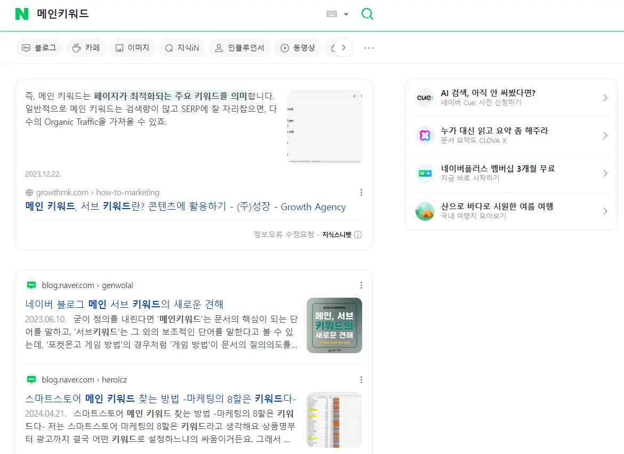This screenshot has width=624, height=454.
Task: Open the kebab menu on the growthmk.com result
Action: click(361, 192)
